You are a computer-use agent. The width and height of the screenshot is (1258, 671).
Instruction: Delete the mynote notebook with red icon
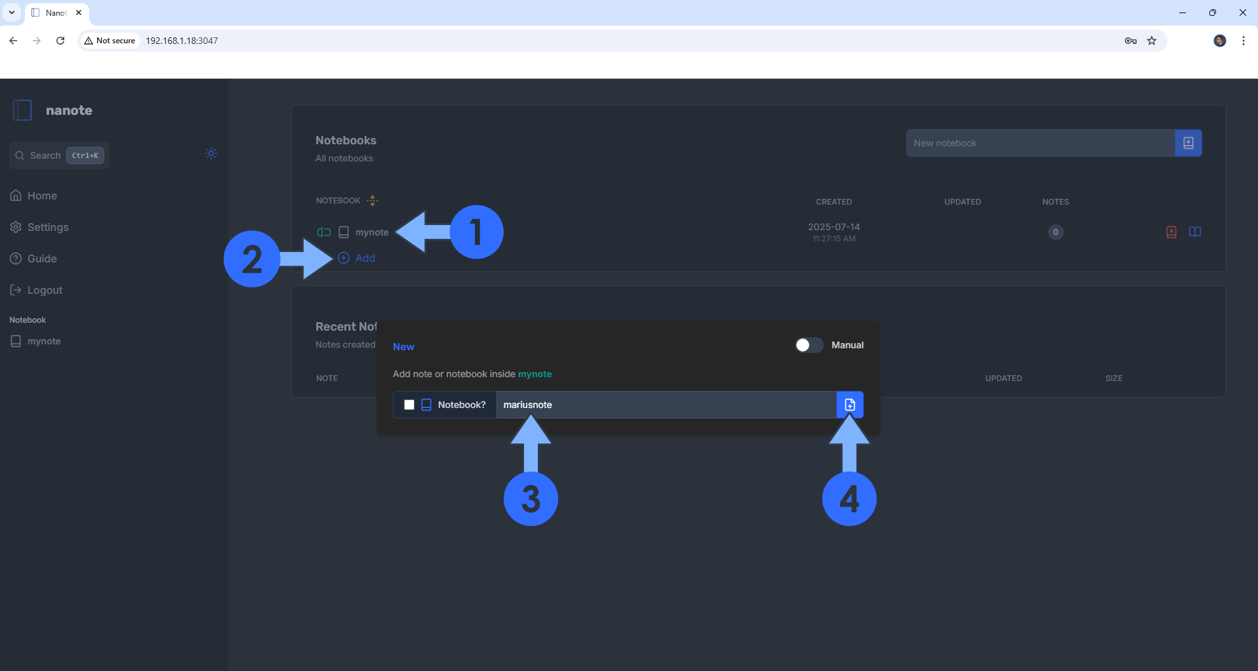[x=1171, y=232]
